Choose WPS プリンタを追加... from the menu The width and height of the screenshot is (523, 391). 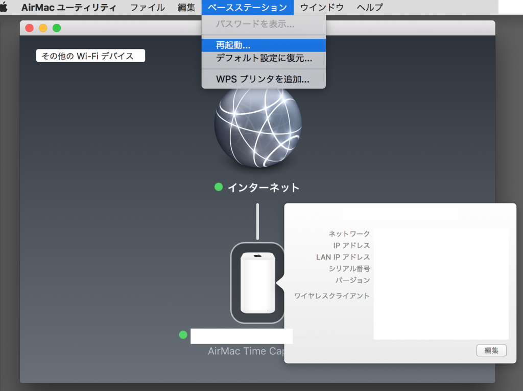(264, 79)
